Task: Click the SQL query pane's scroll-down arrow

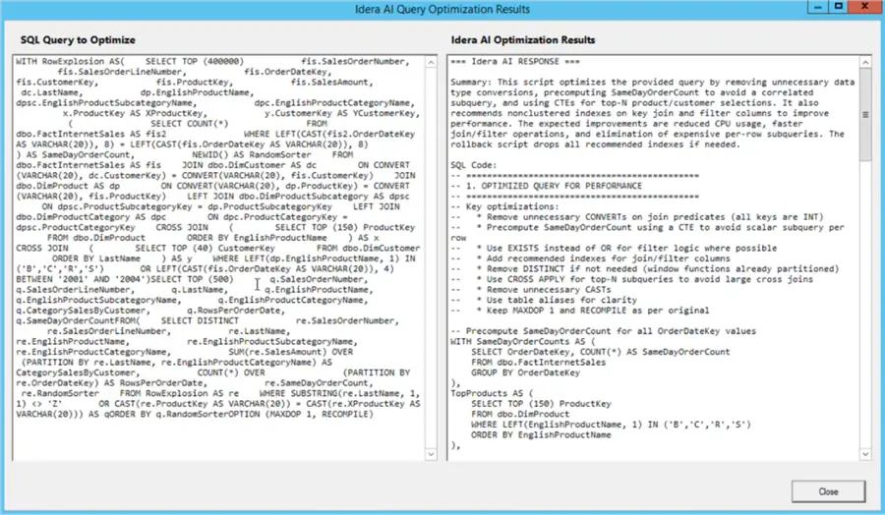Action: pos(431,454)
